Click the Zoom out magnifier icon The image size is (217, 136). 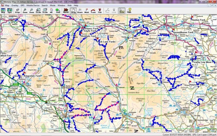pyautogui.click(x=31, y=11)
